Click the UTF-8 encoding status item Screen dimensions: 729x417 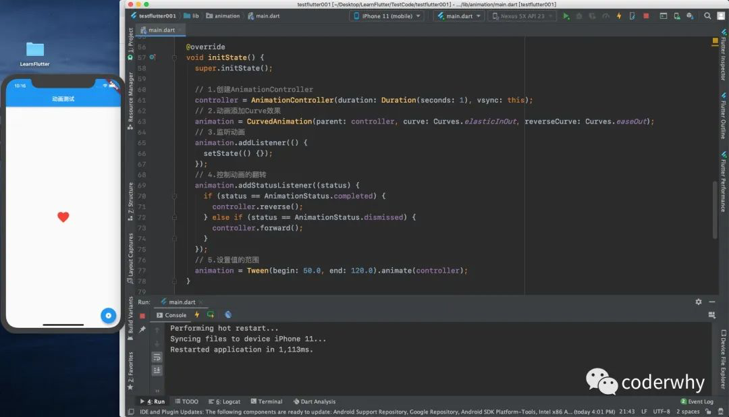pos(661,412)
